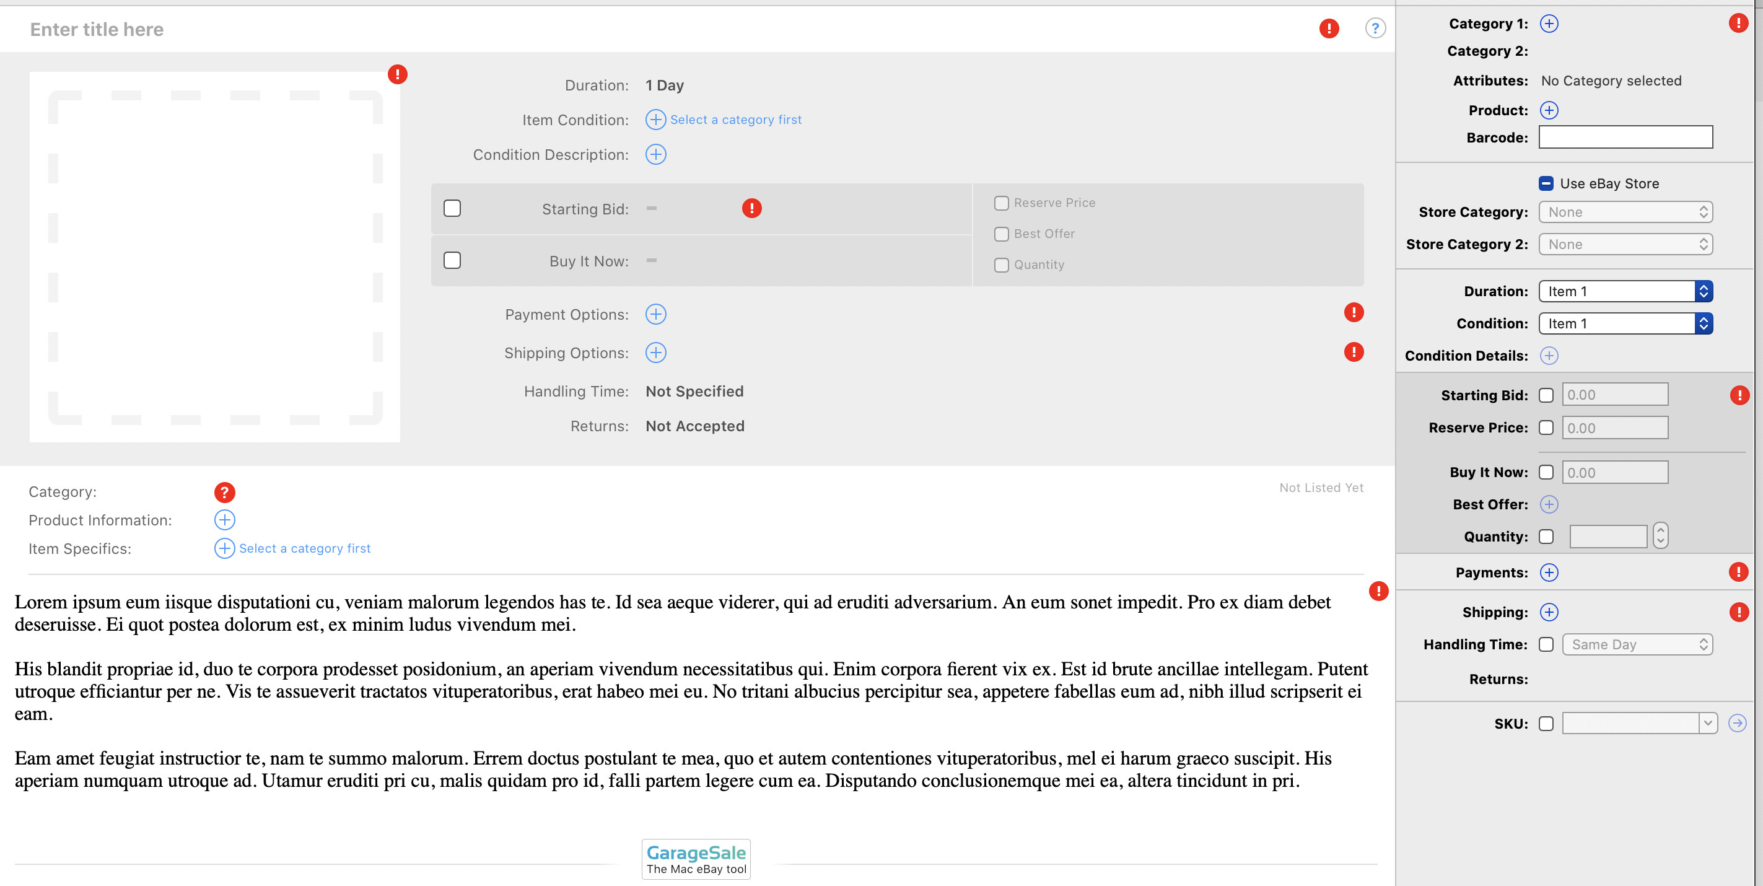Enable sidebar Reserve Price checkbox
Viewport: 1763px width, 886px height.
[1546, 428]
